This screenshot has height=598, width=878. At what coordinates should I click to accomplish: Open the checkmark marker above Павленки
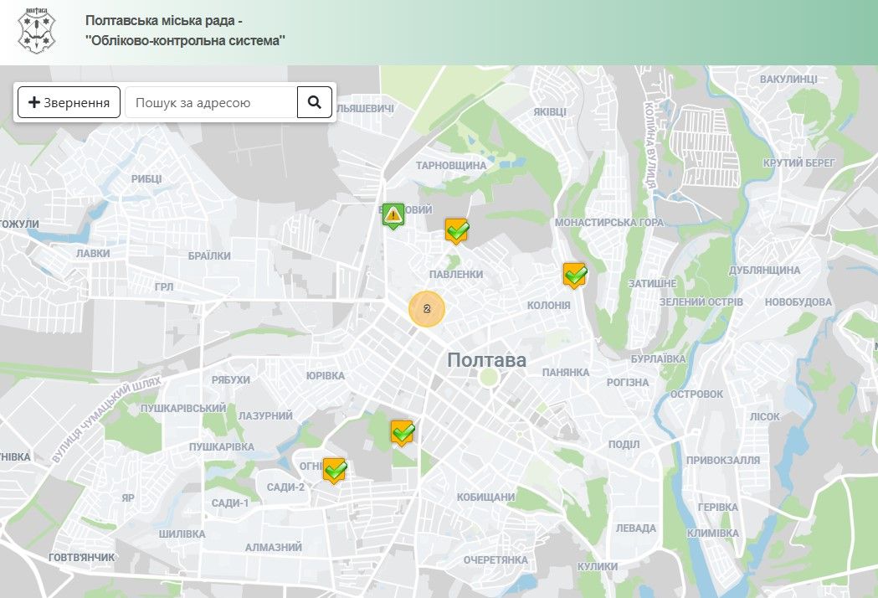(457, 230)
